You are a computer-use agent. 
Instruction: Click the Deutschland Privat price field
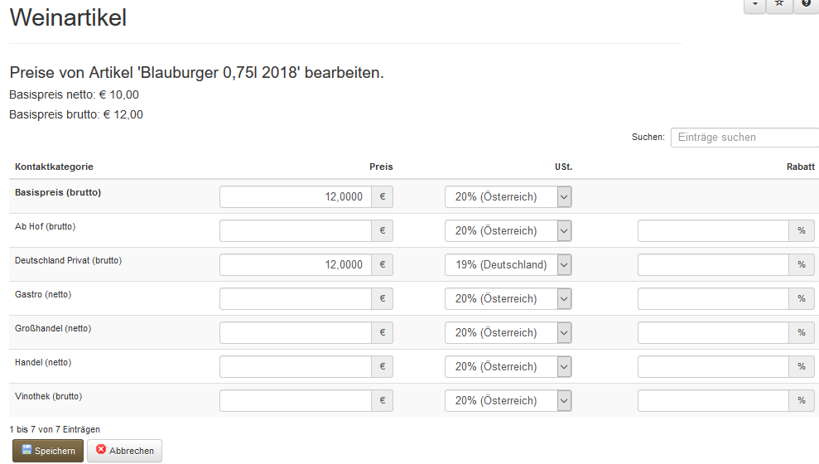coord(295,265)
